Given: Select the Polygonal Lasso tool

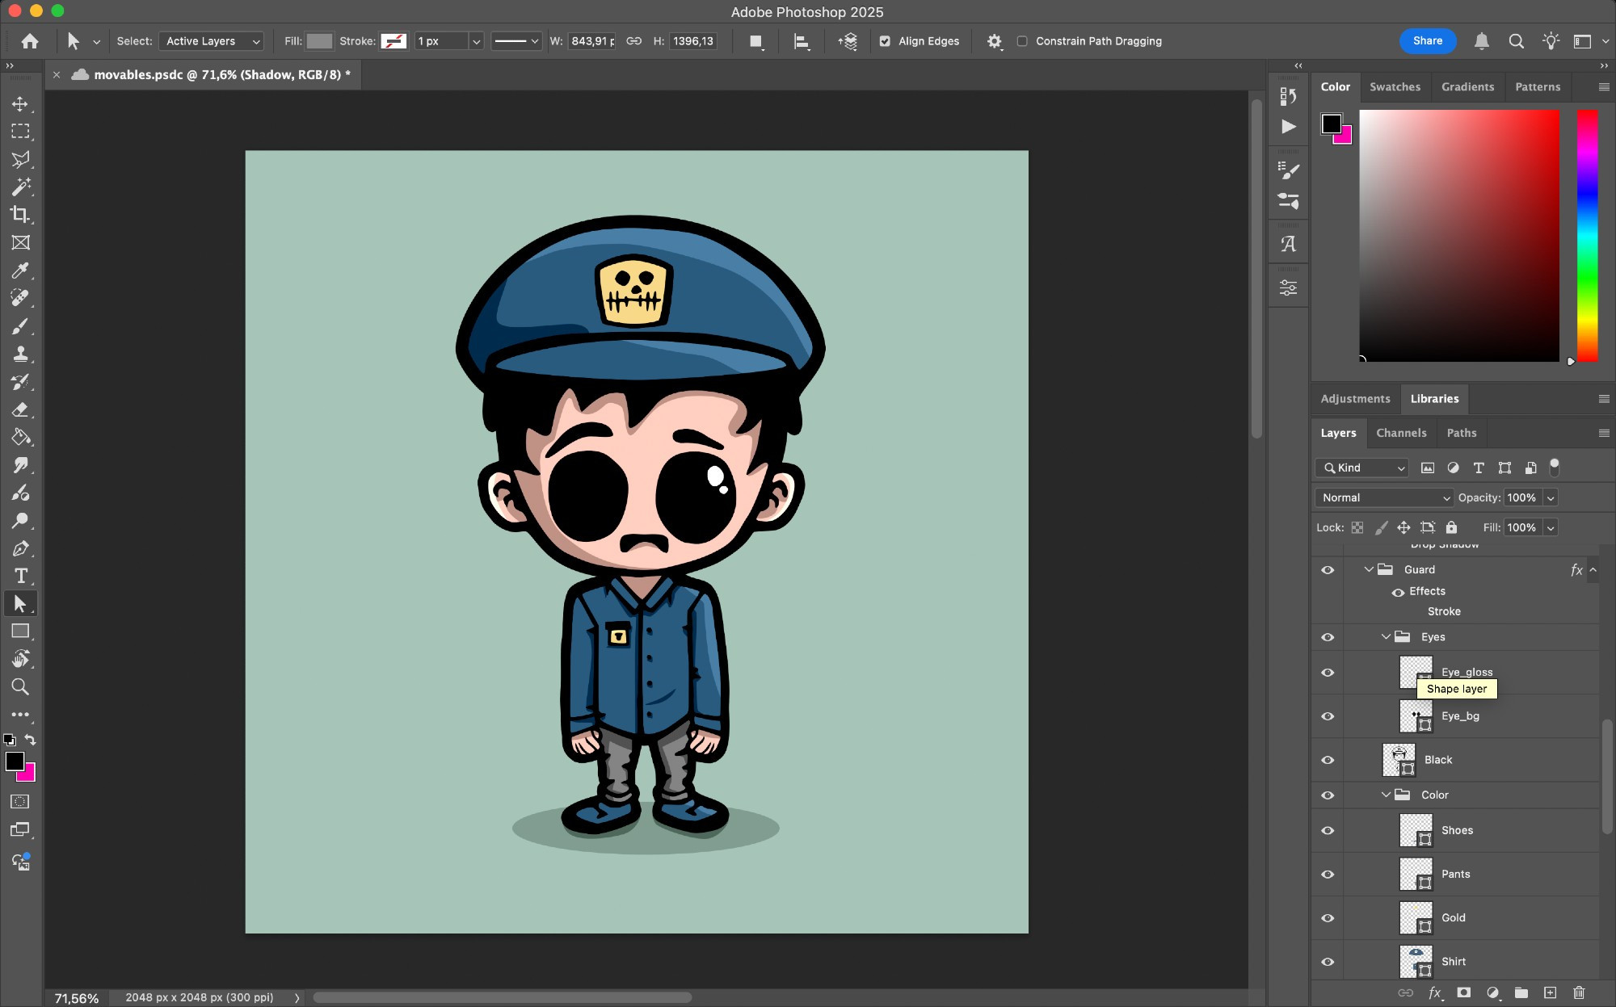Looking at the screenshot, I should [x=20, y=159].
